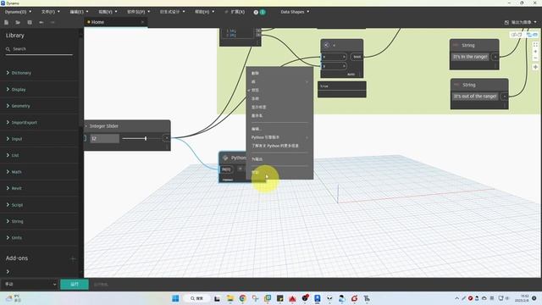Open the Help (H) menu
Screen dimensions: 542x305
[204, 12]
